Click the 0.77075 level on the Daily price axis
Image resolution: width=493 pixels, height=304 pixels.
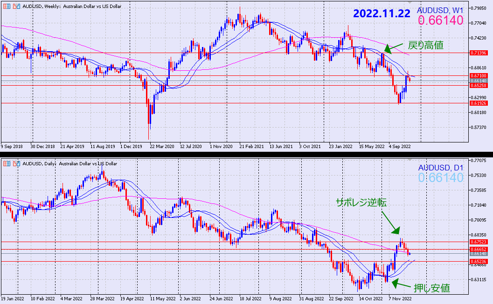pos(478,160)
